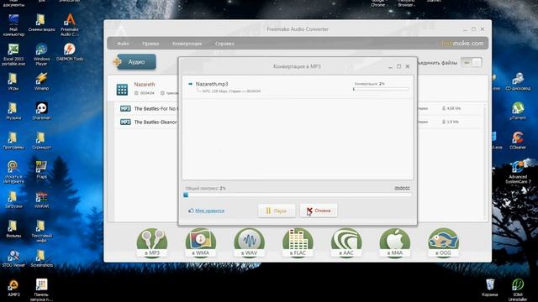Image resolution: width=538 pixels, height=302 pixels.
Task: Open Мой компьютер desktop icon
Action: point(13,24)
